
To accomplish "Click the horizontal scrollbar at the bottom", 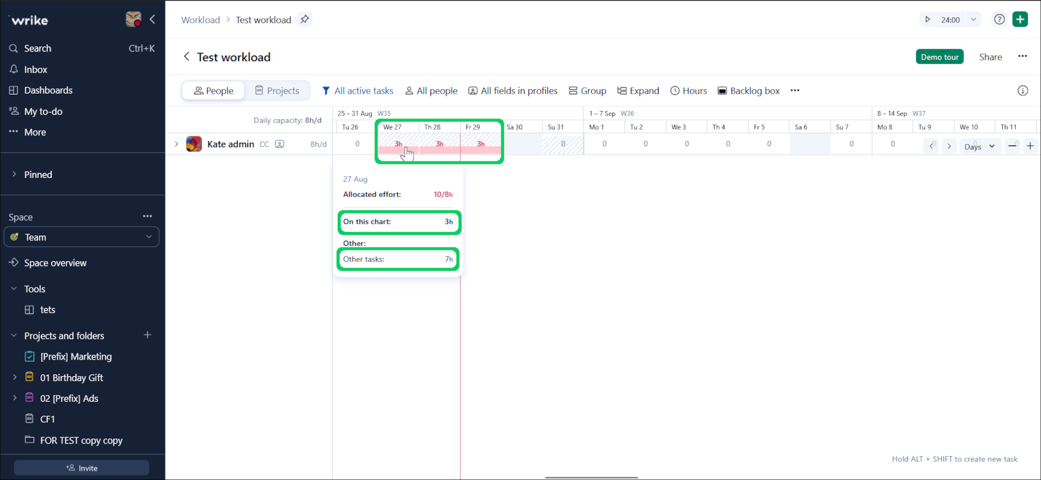I will click(591, 478).
